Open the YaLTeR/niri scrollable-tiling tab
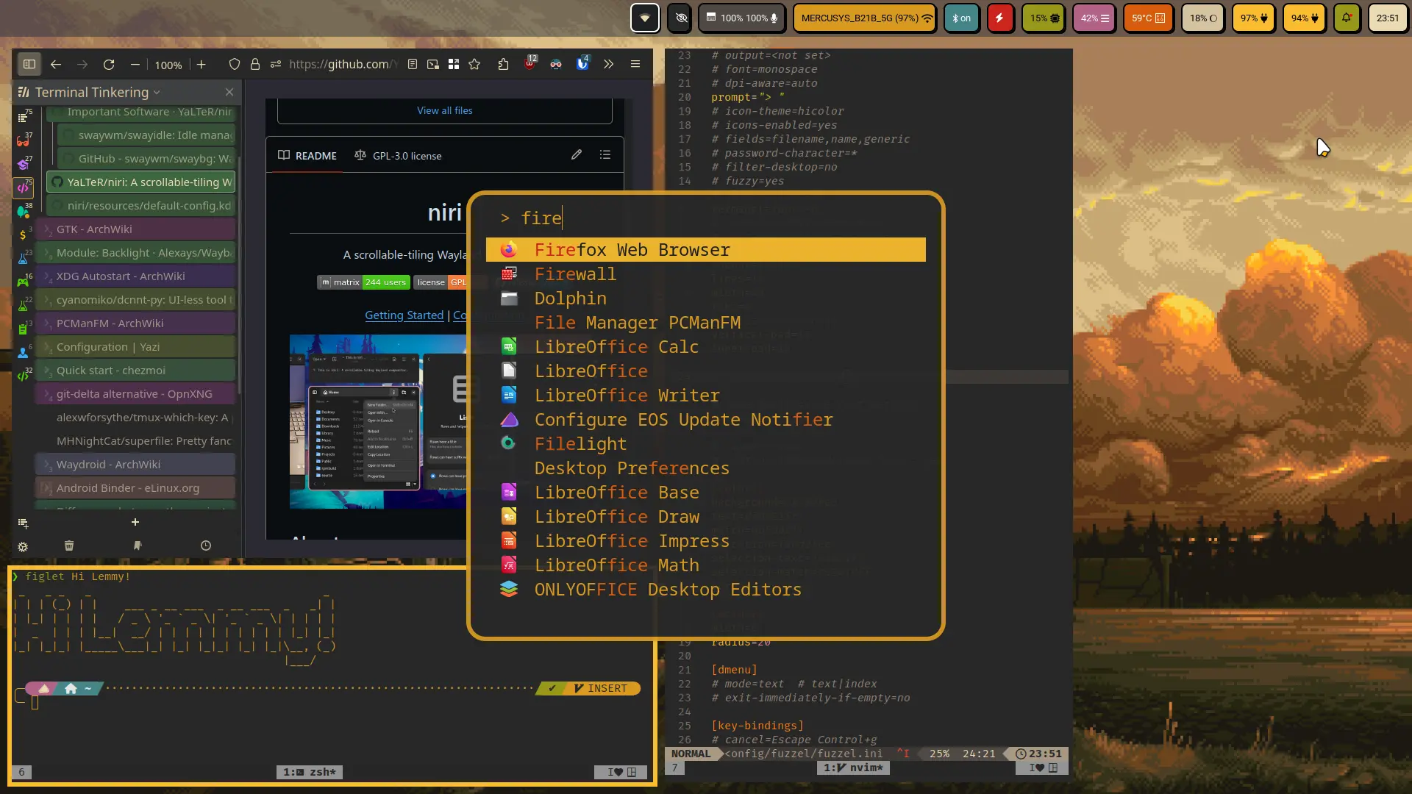The height and width of the screenshot is (794, 1412). click(x=140, y=182)
